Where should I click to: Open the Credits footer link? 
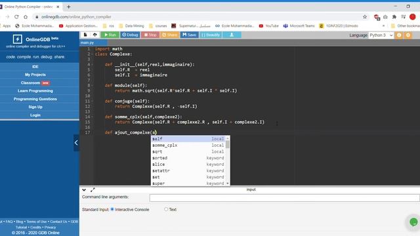click(x=35, y=227)
